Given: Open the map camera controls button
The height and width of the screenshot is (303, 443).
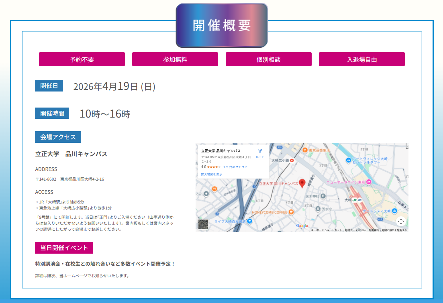Looking at the screenshot, I should coord(400,221).
